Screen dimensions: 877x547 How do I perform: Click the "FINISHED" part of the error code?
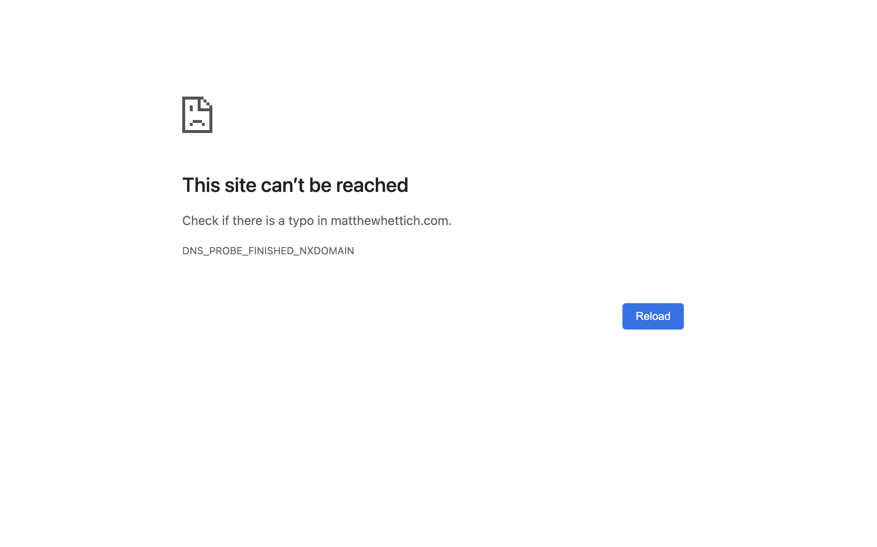pyautogui.click(x=271, y=250)
